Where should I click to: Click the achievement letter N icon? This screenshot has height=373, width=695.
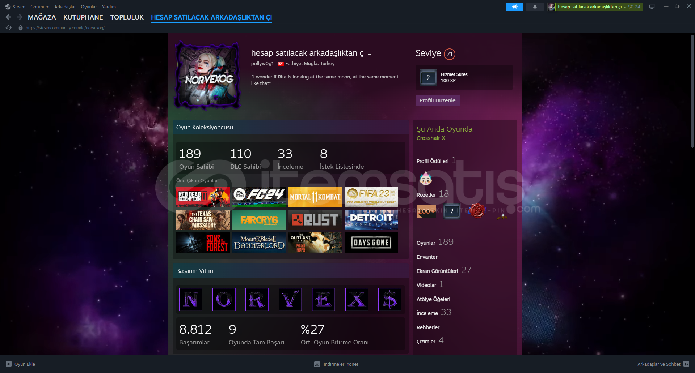coord(191,300)
